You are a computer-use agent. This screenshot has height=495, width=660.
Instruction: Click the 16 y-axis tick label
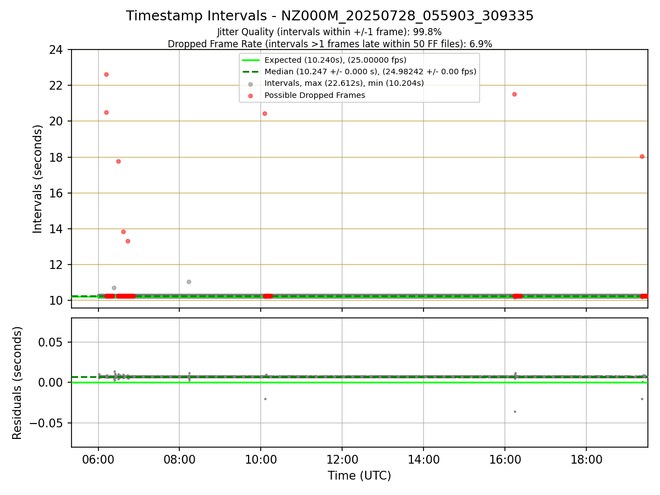[56, 193]
